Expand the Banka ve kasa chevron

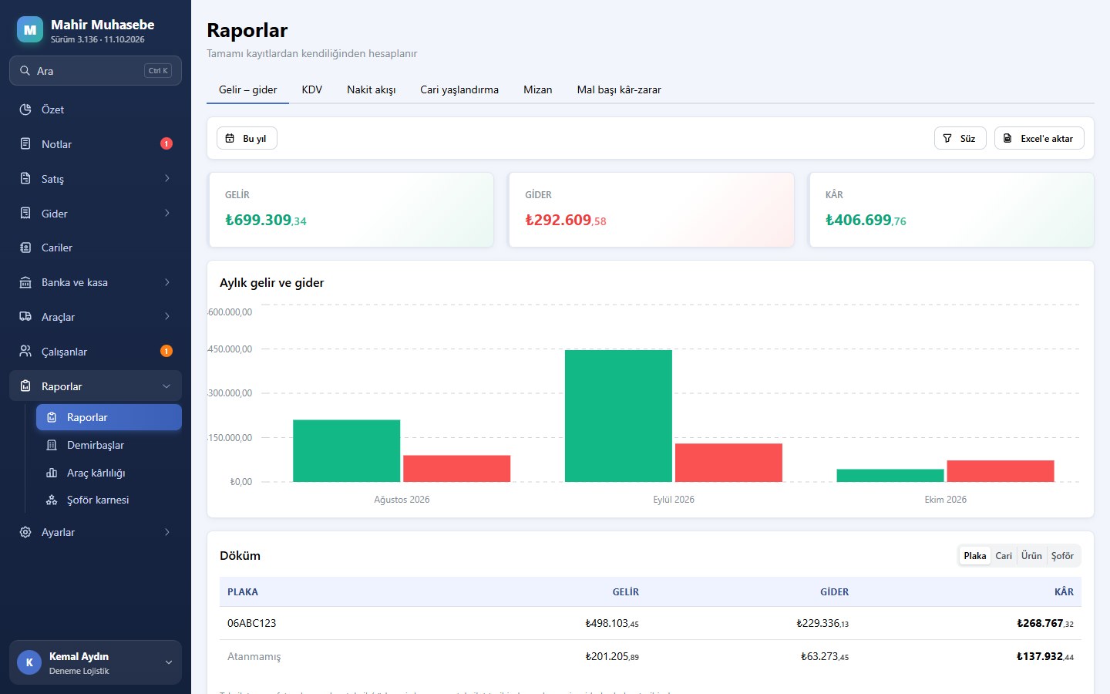pos(167,282)
